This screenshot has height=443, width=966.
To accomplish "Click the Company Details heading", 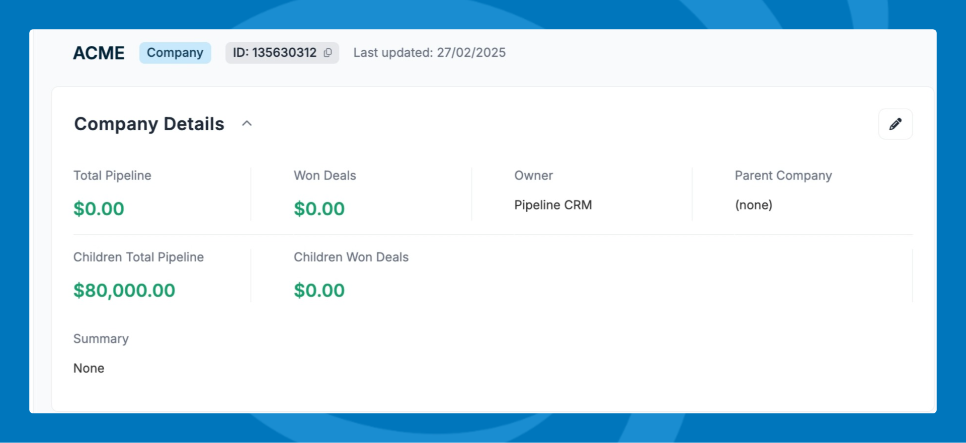I will point(149,124).
